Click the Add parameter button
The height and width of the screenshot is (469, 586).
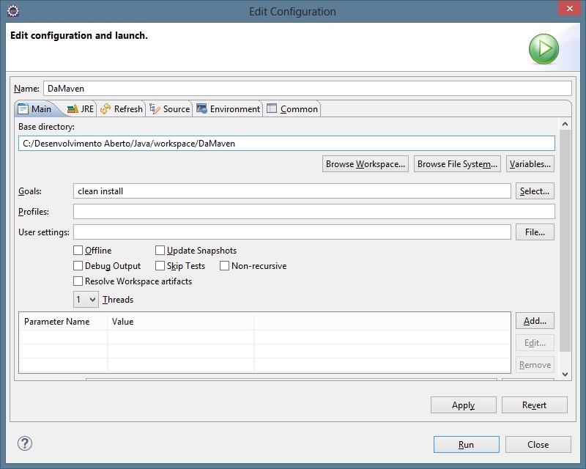point(535,321)
